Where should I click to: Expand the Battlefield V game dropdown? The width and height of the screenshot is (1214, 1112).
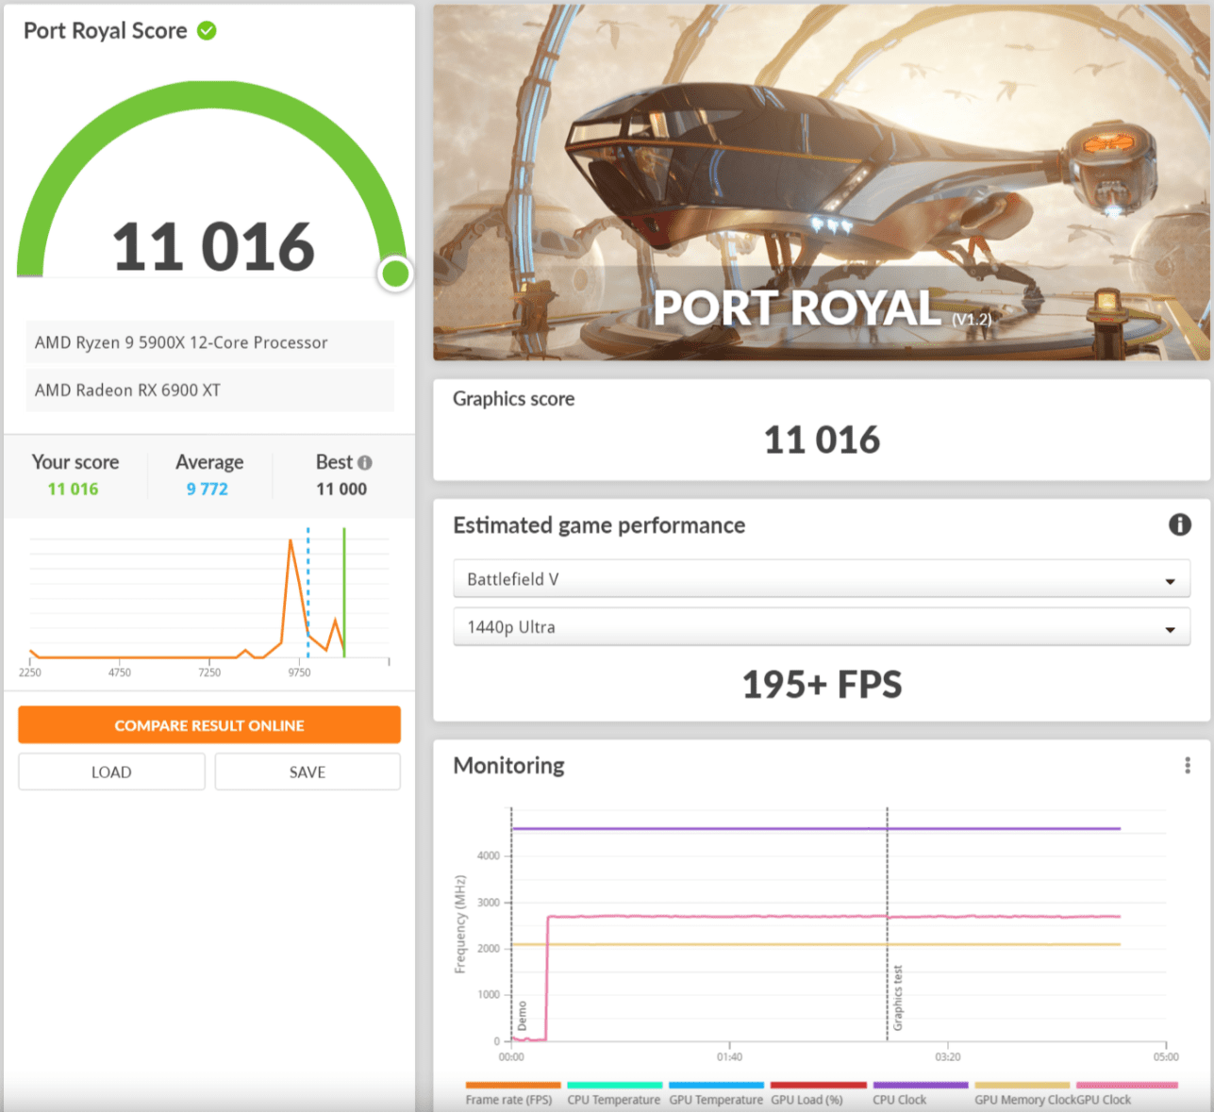pyautogui.click(x=821, y=579)
